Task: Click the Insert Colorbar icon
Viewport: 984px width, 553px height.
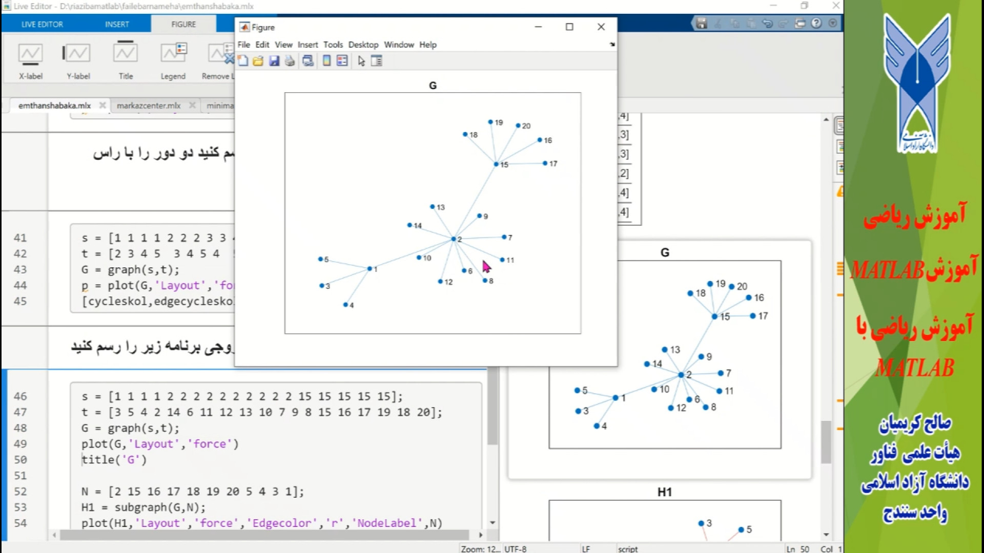Action: [x=326, y=61]
